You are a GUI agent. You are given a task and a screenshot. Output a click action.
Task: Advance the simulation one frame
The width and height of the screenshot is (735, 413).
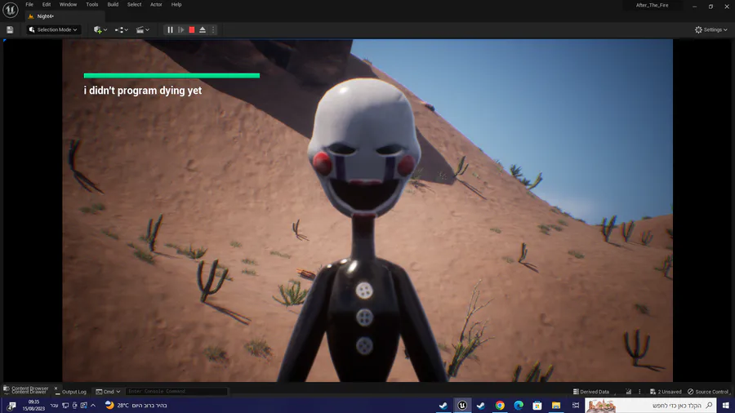pyautogui.click(x=181, y=30)
